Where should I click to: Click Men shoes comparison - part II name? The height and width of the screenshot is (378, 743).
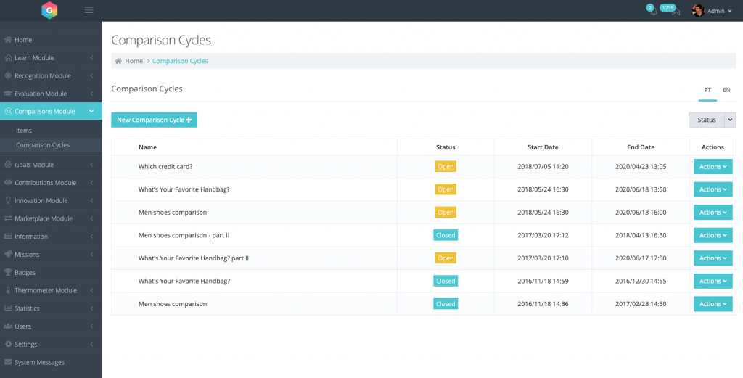184,235
